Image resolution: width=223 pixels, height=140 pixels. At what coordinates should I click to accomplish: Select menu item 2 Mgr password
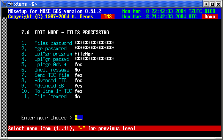(44, 49)
